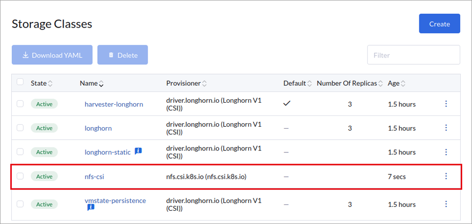Open the vmstate-persistence storage class link
The image size is (472, 224).
click(115, 200)
